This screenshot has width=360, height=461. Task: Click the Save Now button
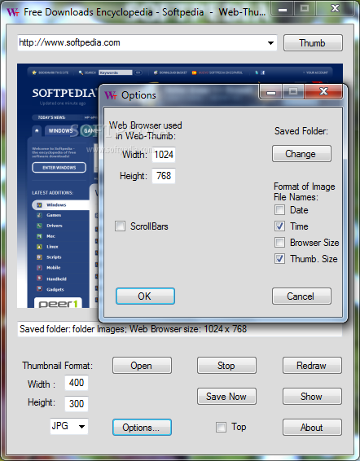(226, 397)
